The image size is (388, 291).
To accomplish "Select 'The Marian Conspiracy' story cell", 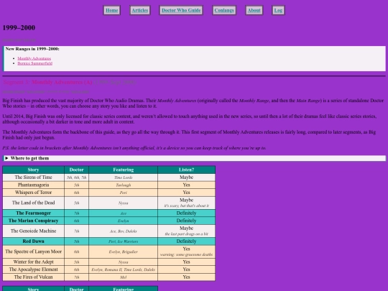I will pyautogui.click(x=33, y=221).
